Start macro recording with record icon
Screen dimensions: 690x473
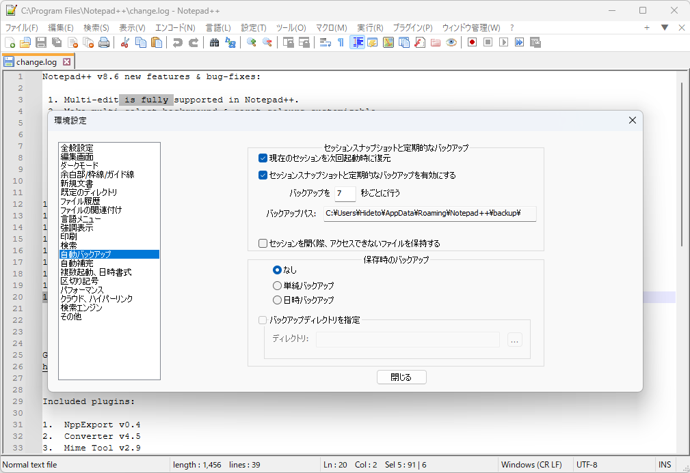tap(472, 42)
